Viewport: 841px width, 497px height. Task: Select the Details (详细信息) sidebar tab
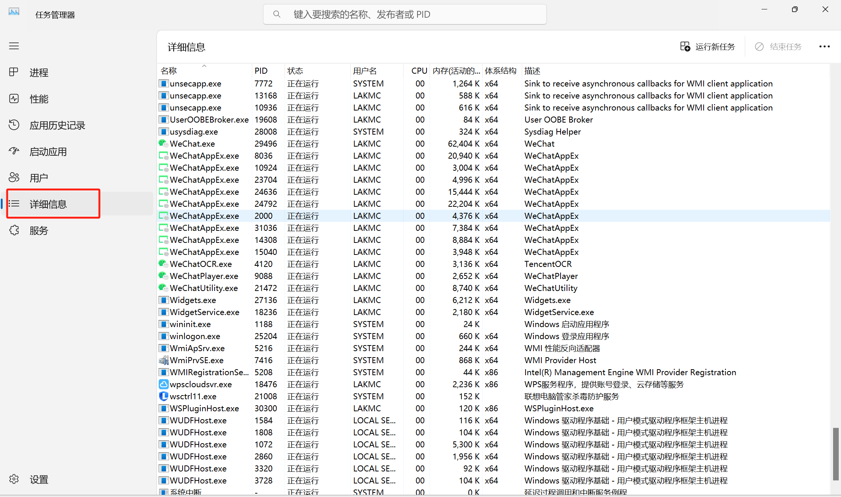(x=48, y=204)
